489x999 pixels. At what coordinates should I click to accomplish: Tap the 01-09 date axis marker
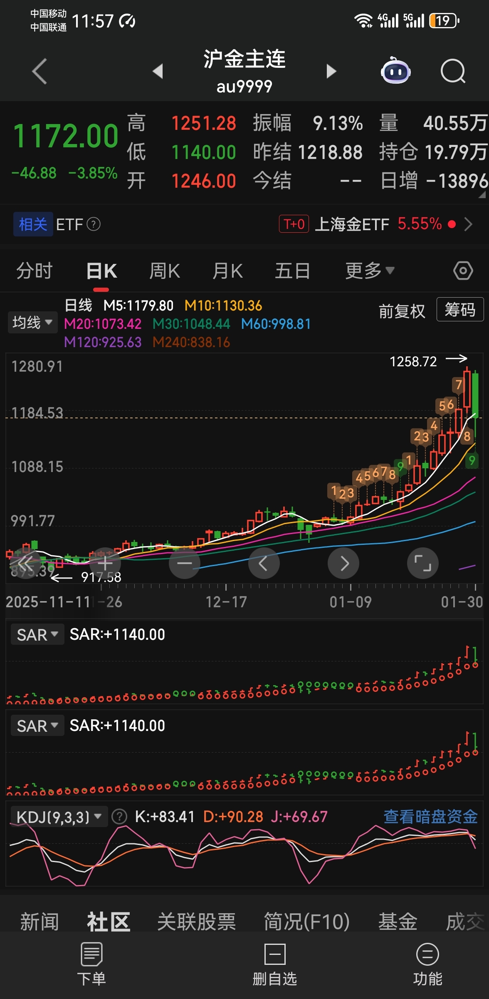pyautogui.click(x=351, y=602)
